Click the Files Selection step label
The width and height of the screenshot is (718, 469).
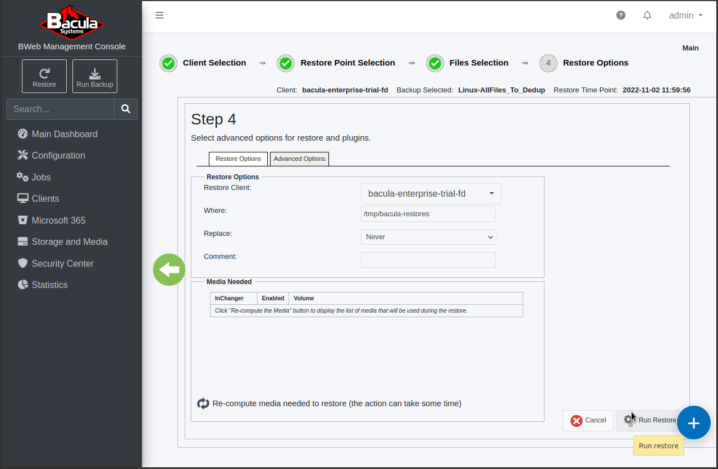click(479, 63)
